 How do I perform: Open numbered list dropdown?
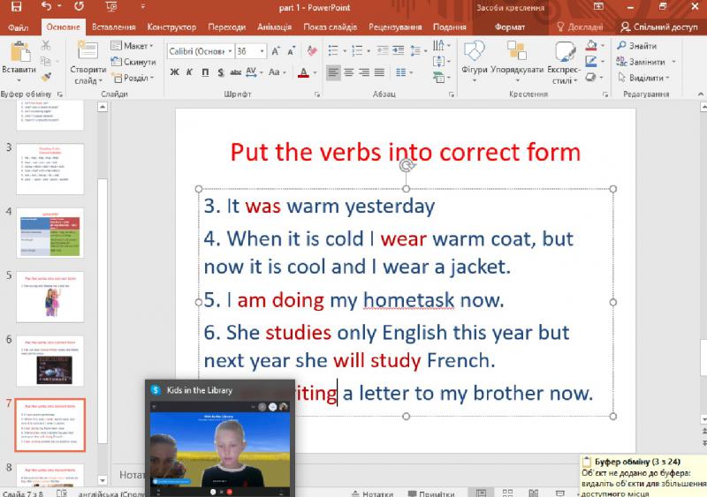point(369,51)
